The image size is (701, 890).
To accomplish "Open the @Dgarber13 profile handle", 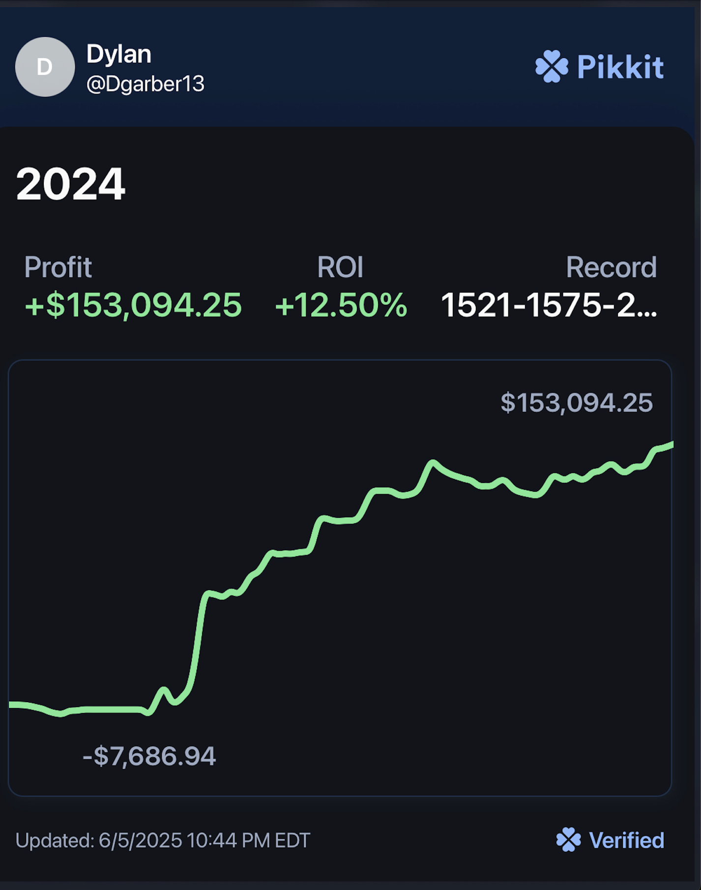I will pyautogui.click(x=145, y=84).
